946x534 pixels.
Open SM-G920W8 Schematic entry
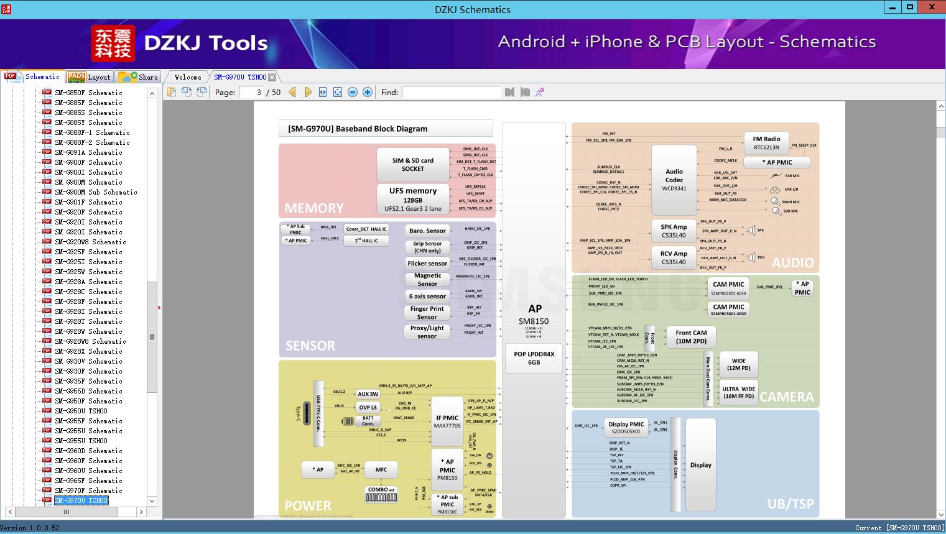click(90, 242)
